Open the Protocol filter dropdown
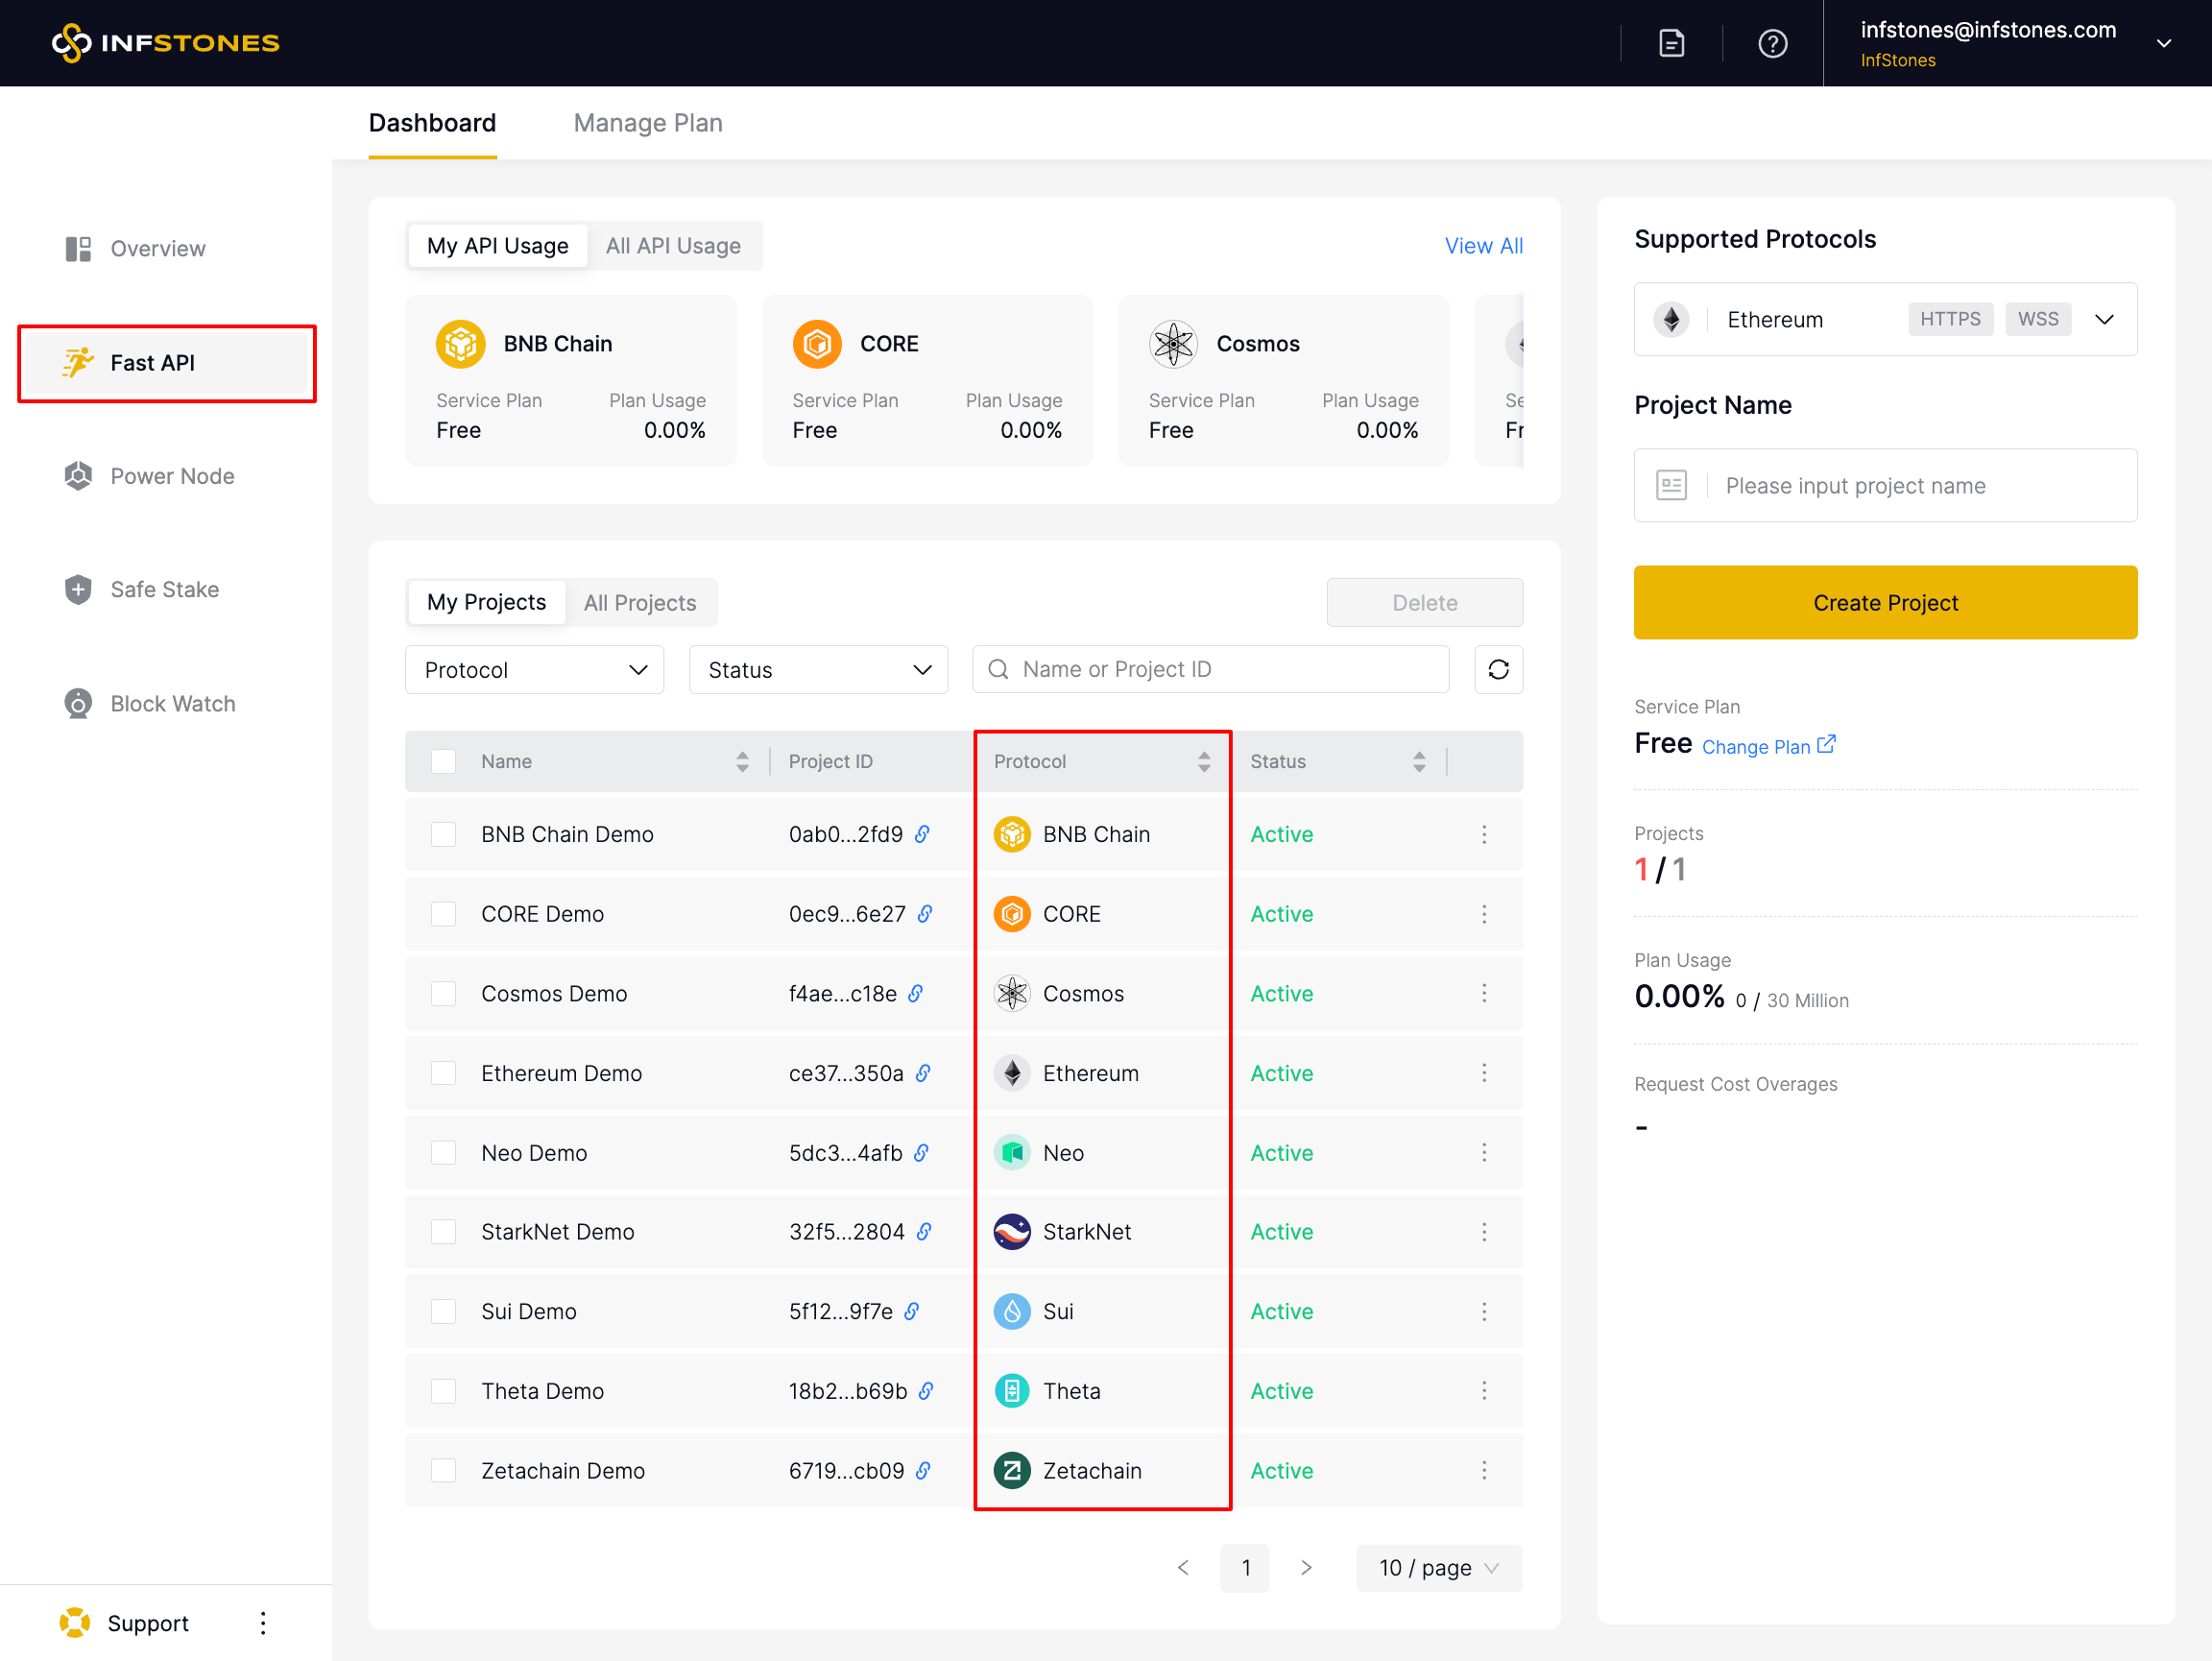This screenshot has height=1661, width=2212. [534, 669]
